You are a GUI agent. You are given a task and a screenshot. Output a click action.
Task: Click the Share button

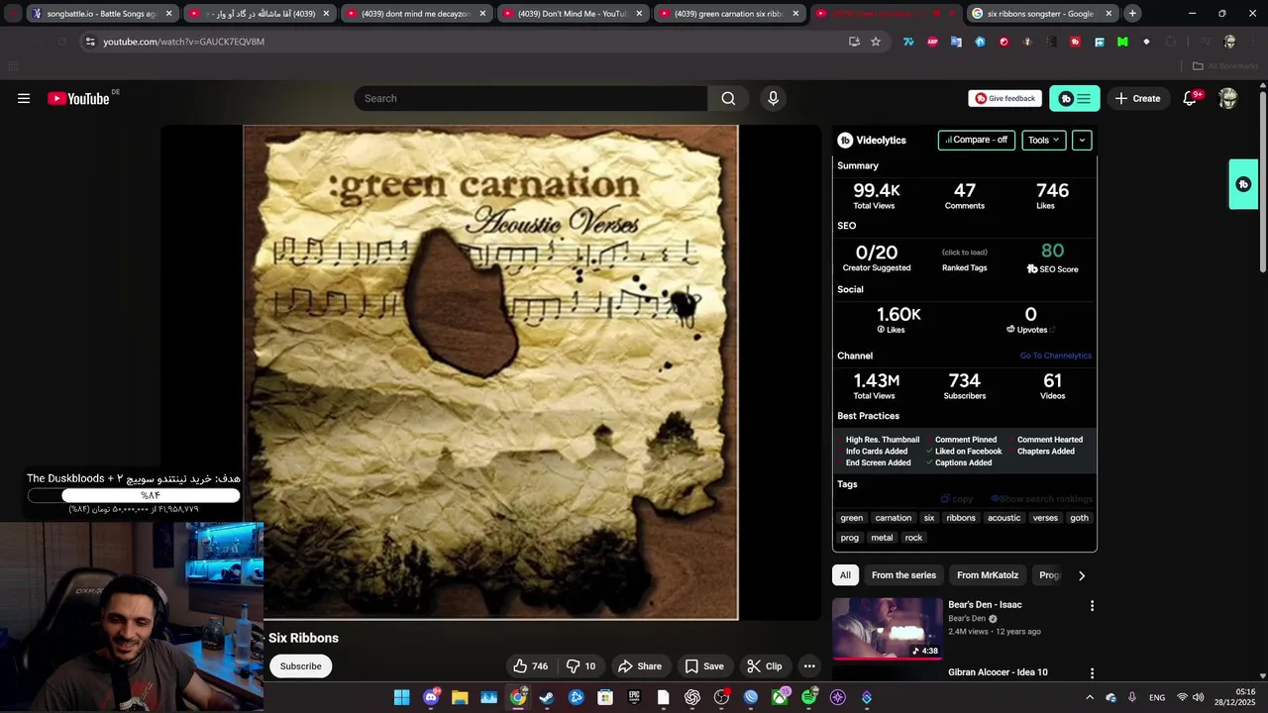639,666
